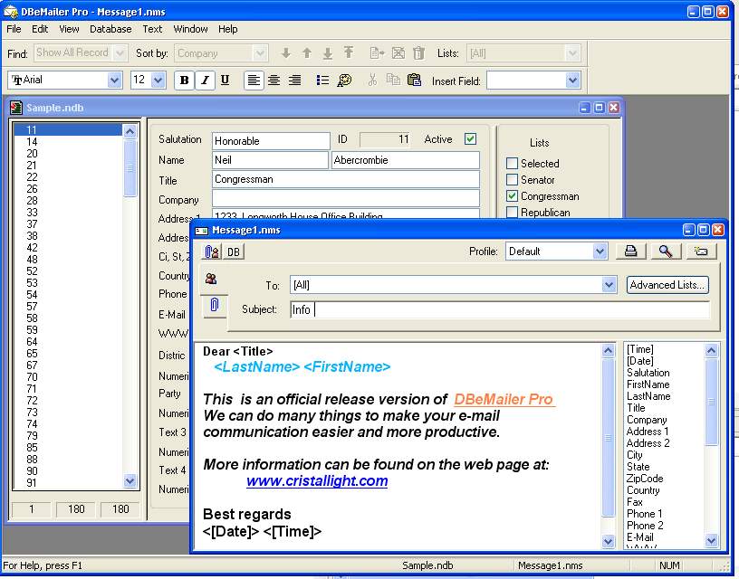Toggle Bold formatting button
739x579 pixels.
pyautogui.click(x=184, y=81)
